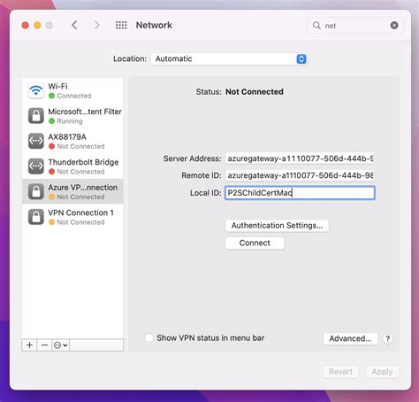Go back with the left chevron arrow
The height and width of the screenshot is (402, 419).
coord(74,26)
